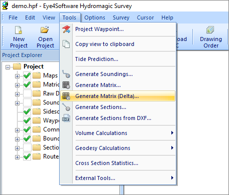The image size is (229, 195).
Task: Collapse the Project root node
Action: tap(8, 67)
